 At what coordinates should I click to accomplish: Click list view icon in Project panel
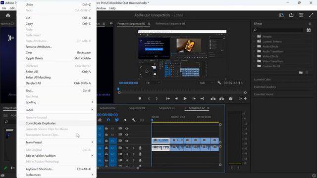pos(13,168)
